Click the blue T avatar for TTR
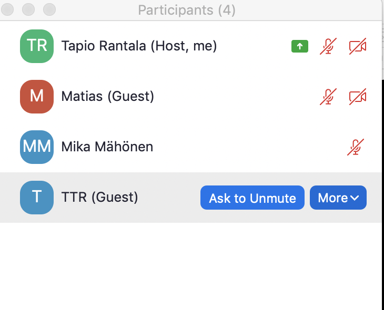This screenshot has width=384, height=310. tap(37, 198)
